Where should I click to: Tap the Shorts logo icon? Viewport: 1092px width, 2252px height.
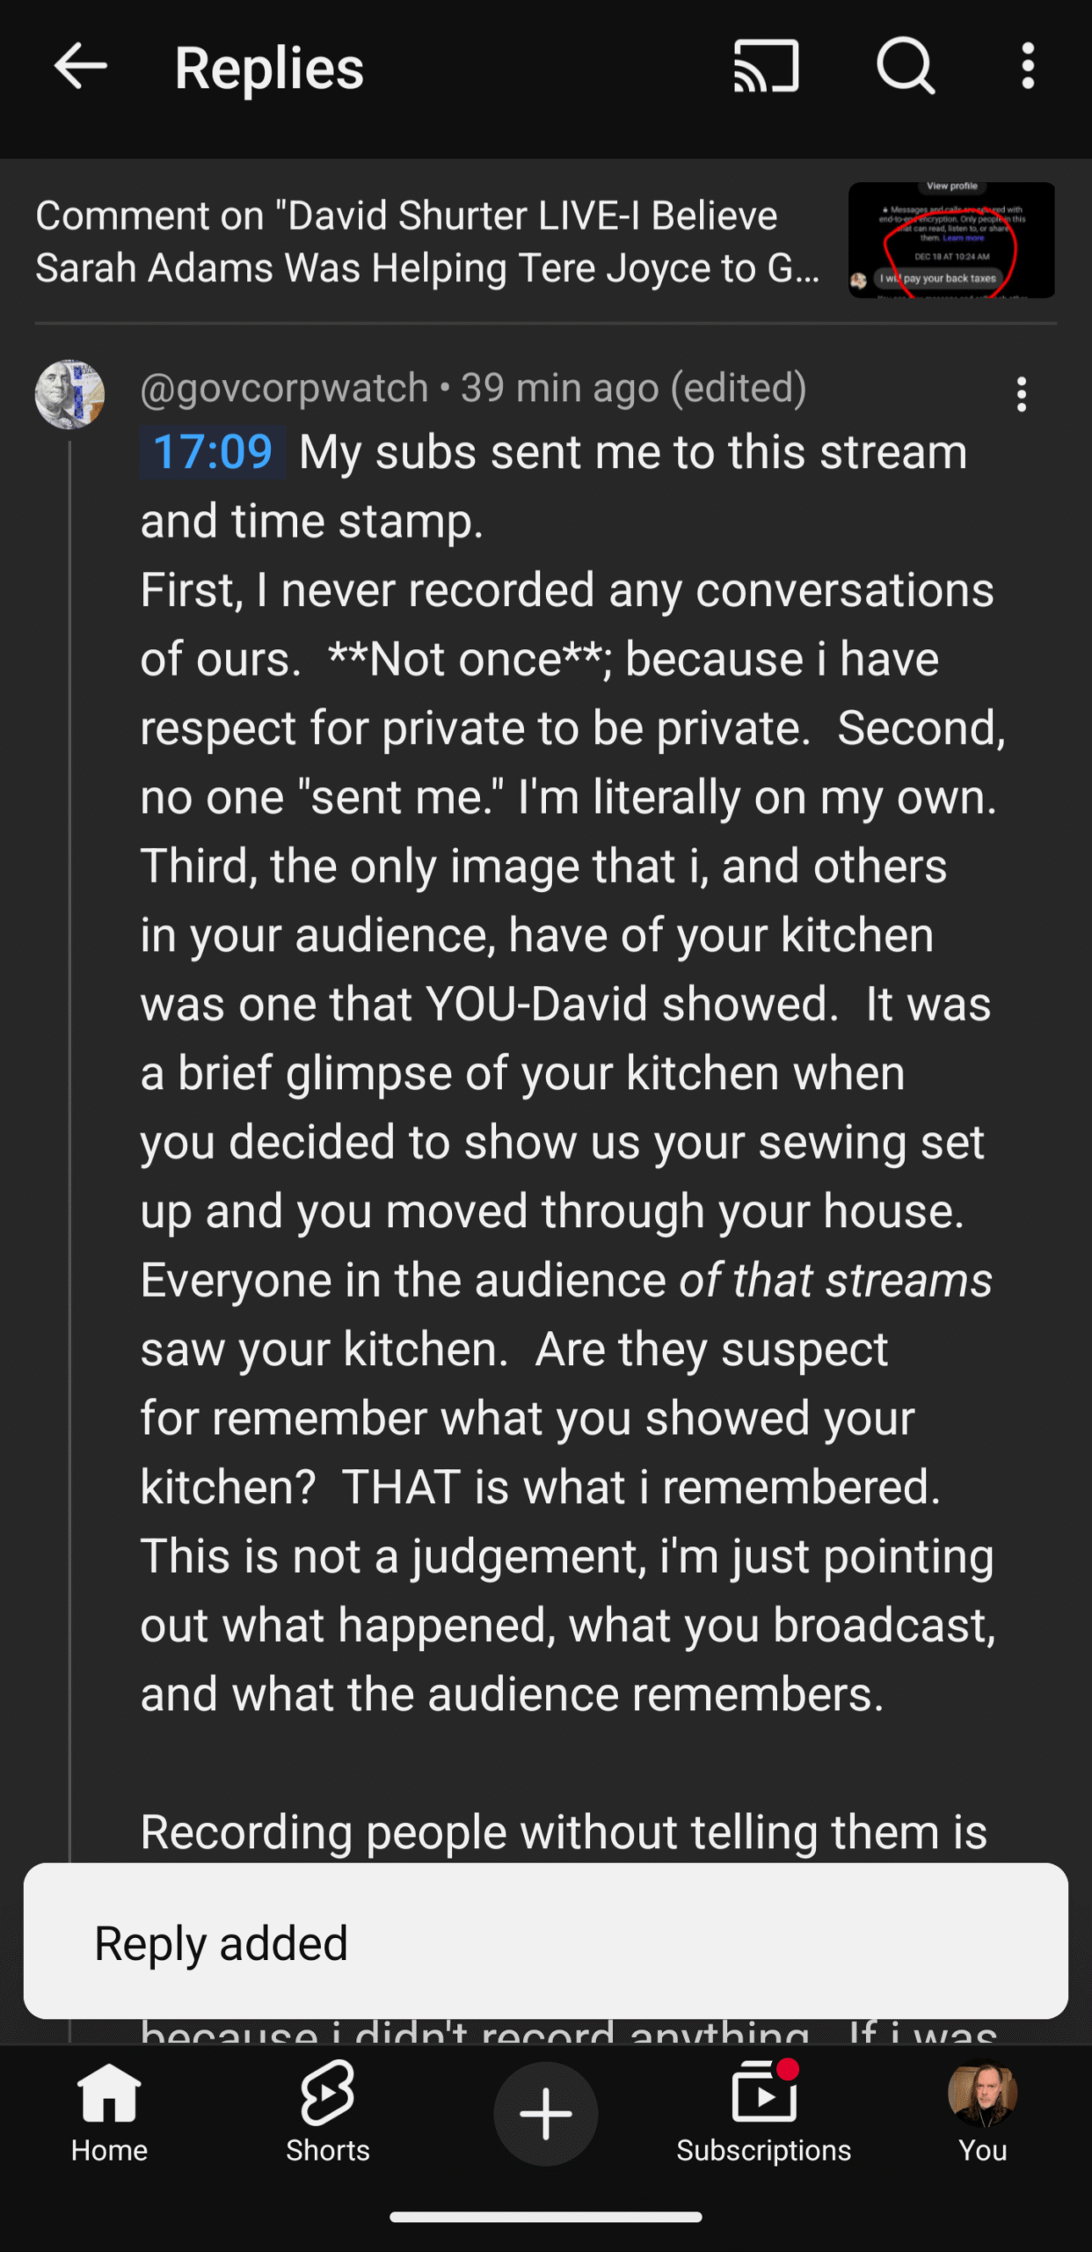pyautogui.click(x=327, y=2092)
